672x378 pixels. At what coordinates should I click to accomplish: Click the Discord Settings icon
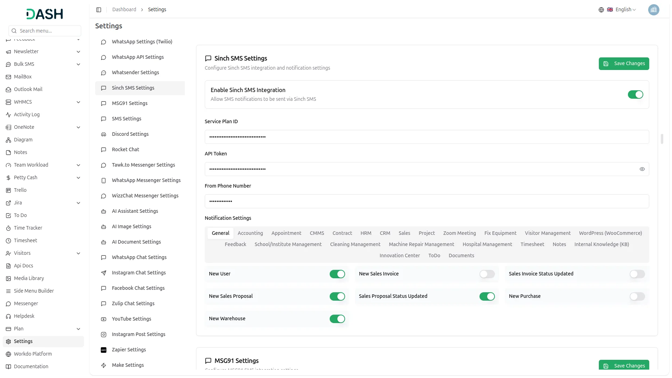point(104,134)
